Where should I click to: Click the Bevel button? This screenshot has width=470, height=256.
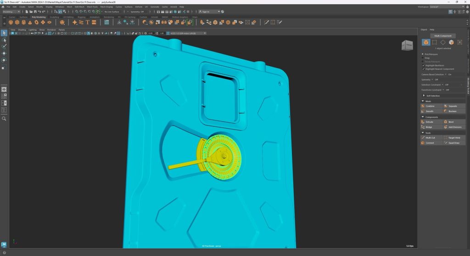[454, 122]
